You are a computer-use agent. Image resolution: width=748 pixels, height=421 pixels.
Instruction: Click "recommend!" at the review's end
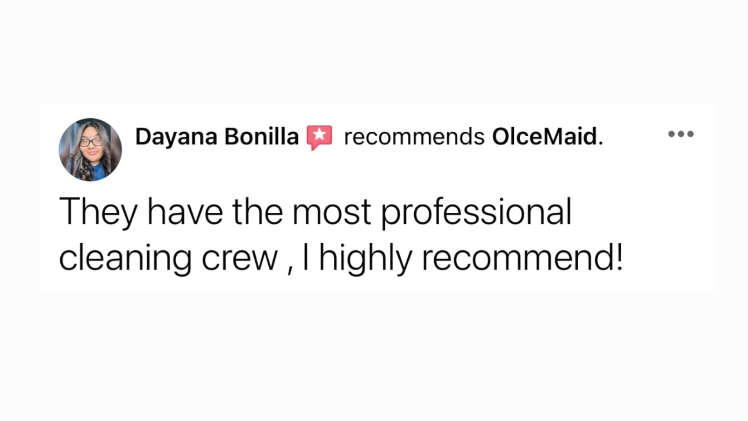click(522, 258)
